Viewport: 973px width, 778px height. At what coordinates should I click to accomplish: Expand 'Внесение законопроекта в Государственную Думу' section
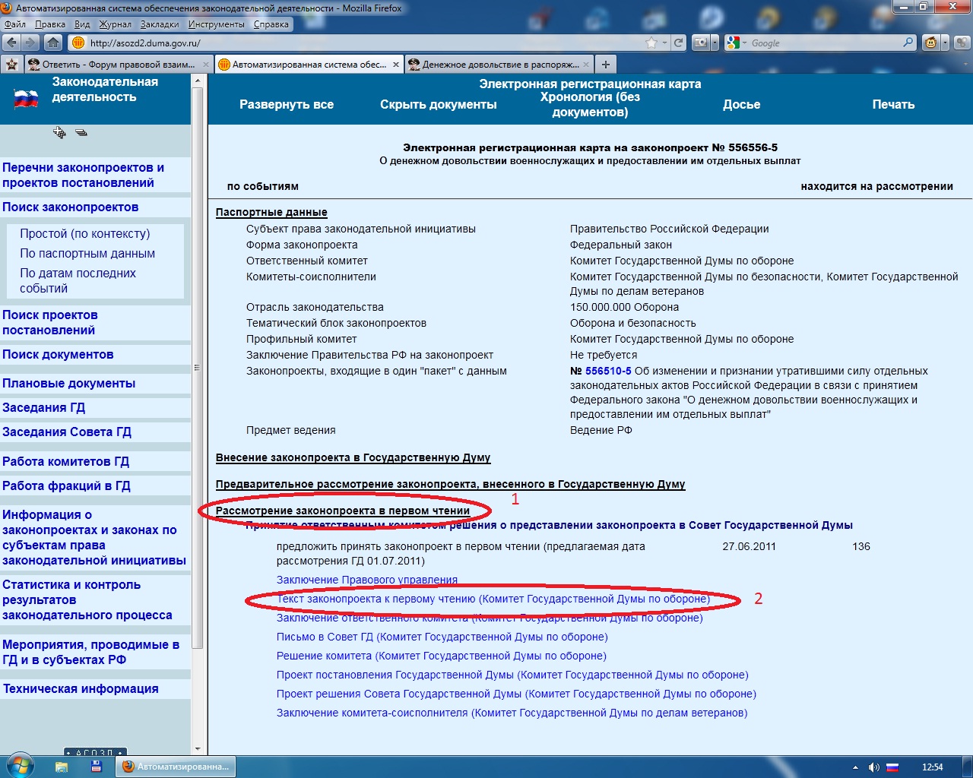coord(353,457)
